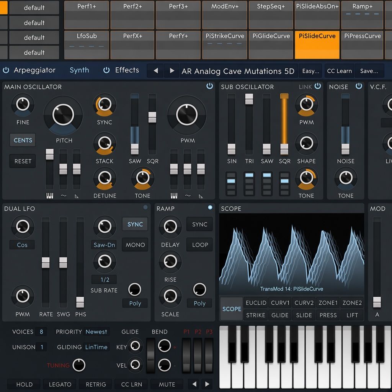This screenshot has height=392, width=392.
Task: Click the Sub Oscillator power icon
Action: pyautogui.click(x=317, y=86)
